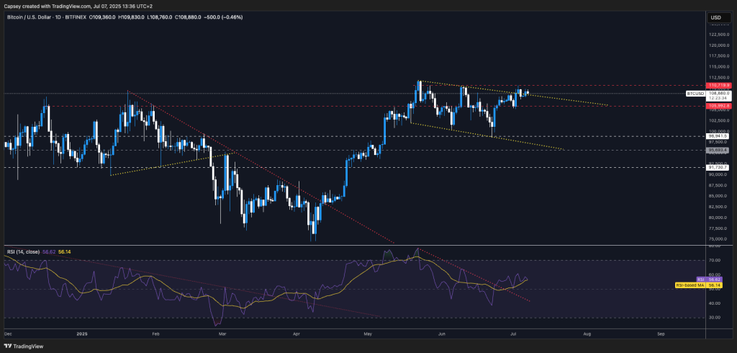Click the BTCUSD symbol tag on price axis
This screenshot has height=353, width=737.
click(695, 93)
